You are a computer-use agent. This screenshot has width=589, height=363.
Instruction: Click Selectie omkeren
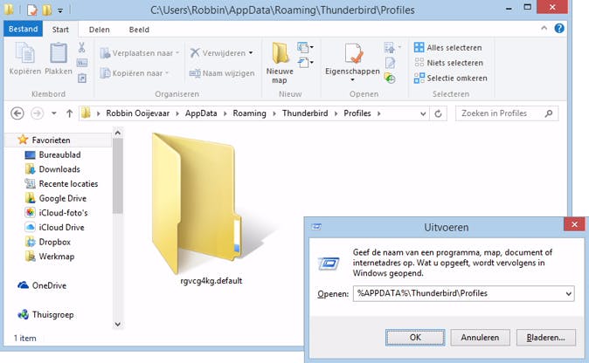click(x=450, y=78)
